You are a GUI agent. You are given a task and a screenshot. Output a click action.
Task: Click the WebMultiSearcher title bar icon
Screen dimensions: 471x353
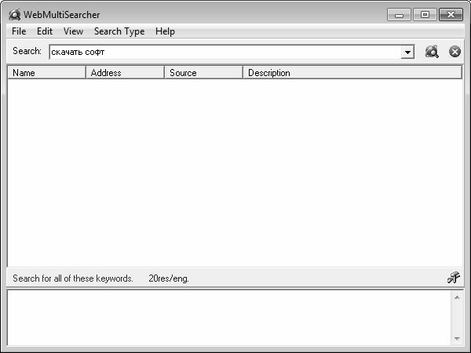[x=14, y=14]
